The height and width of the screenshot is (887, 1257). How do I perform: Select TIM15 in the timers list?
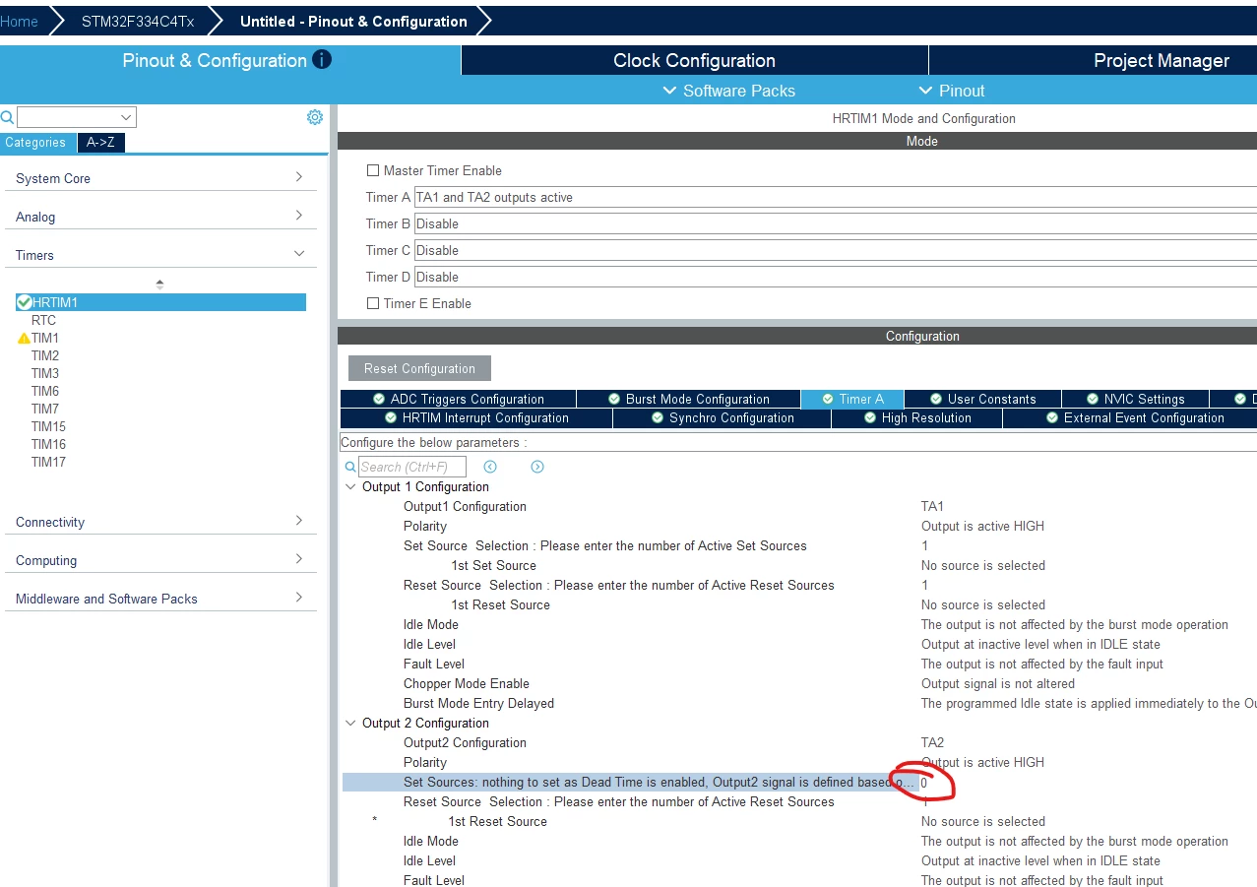click(48, 426)
